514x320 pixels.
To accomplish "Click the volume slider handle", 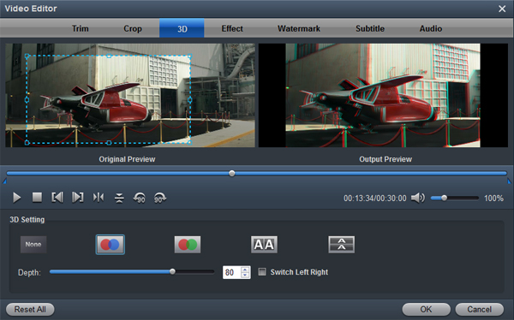I will point(444,198).
